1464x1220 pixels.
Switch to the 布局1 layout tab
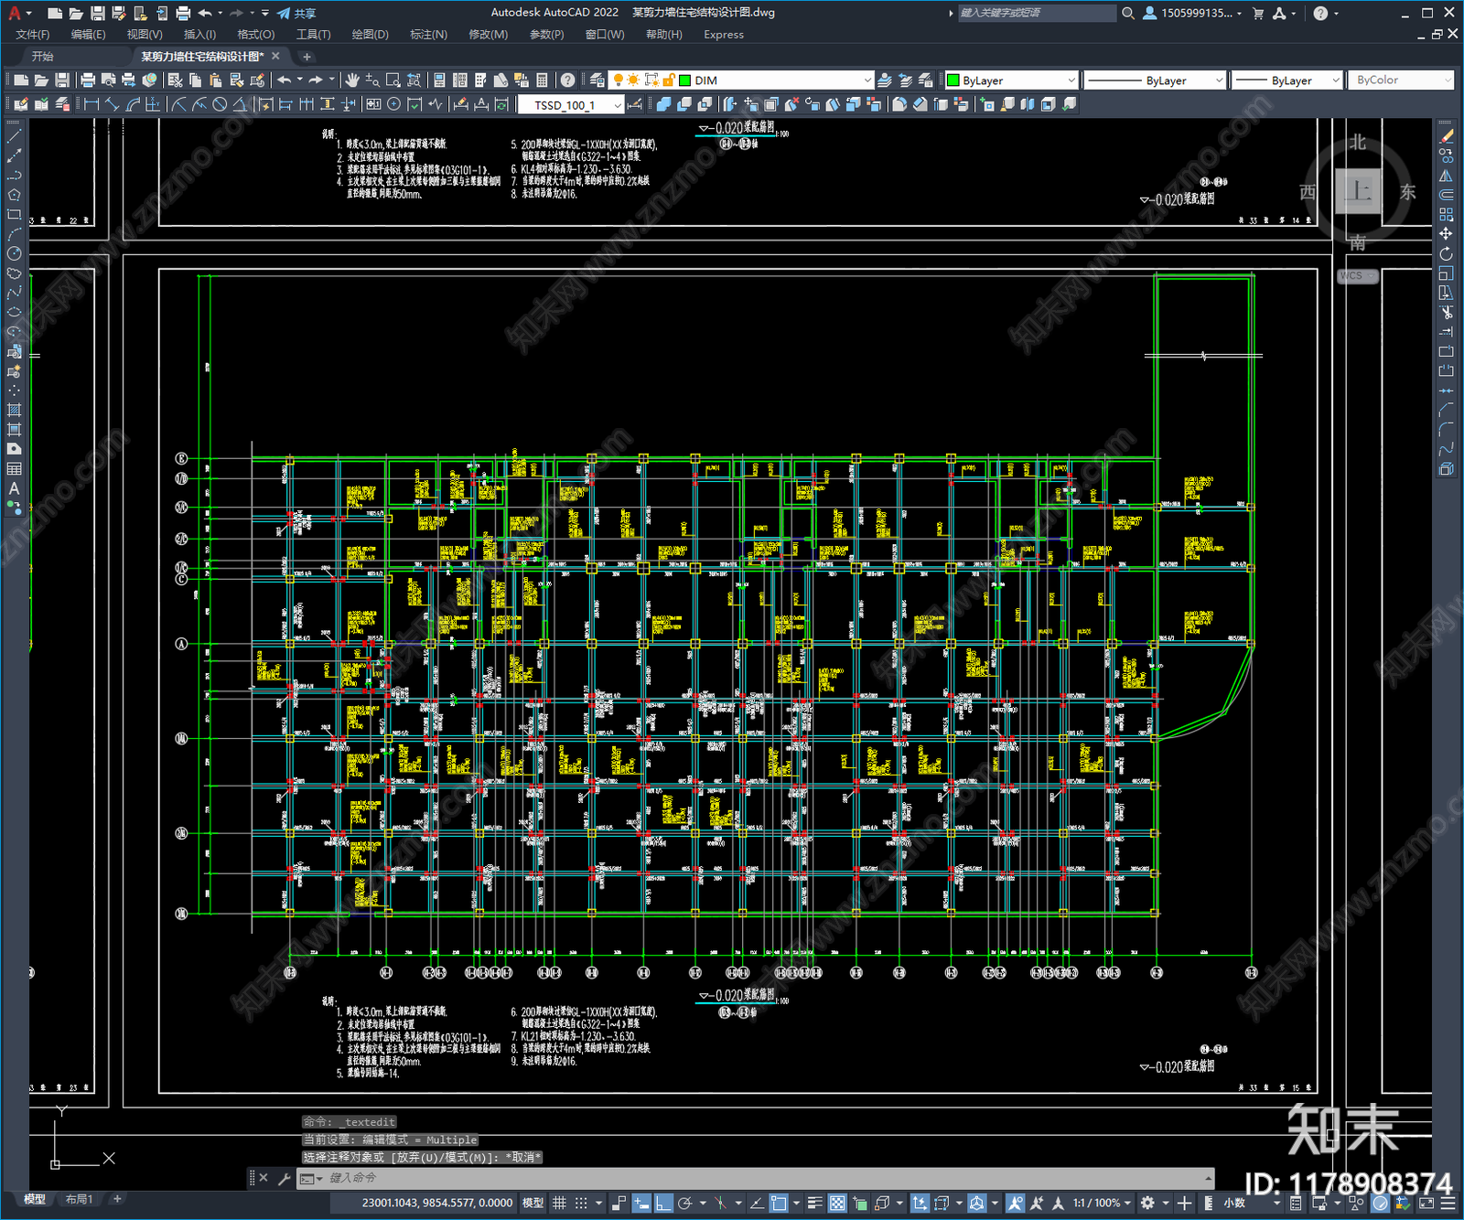pos(79,1199)
